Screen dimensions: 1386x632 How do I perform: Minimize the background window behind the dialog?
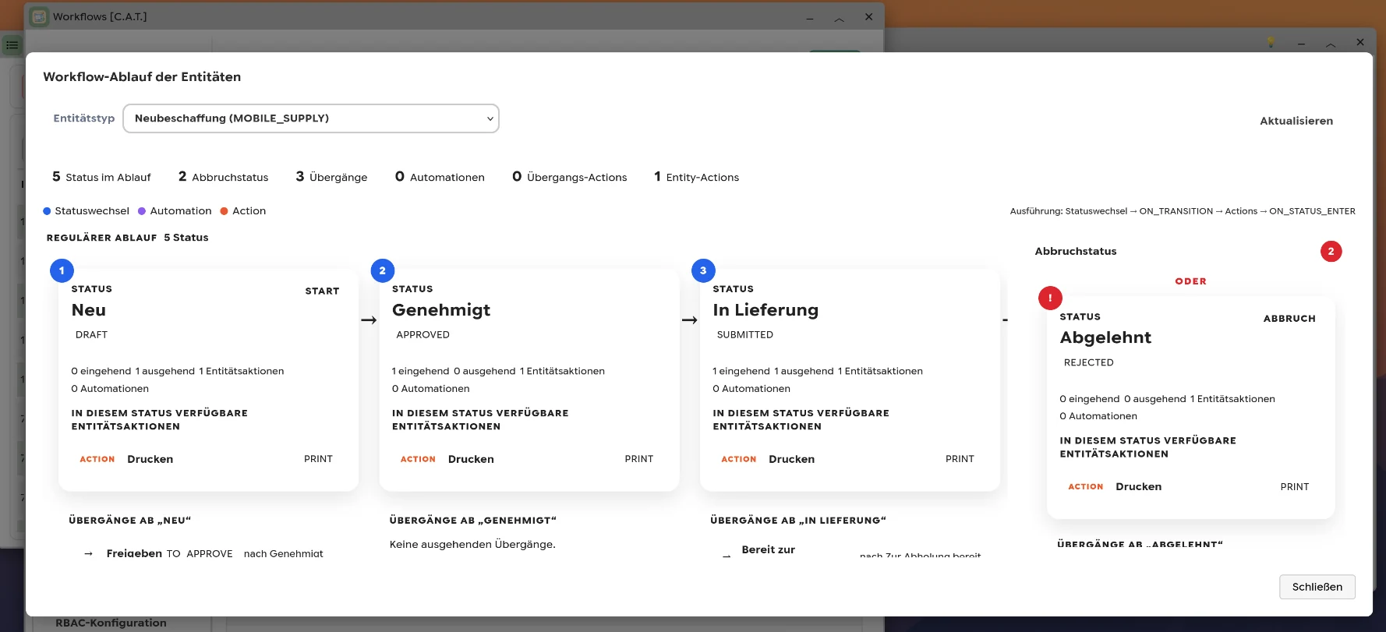1301,44
